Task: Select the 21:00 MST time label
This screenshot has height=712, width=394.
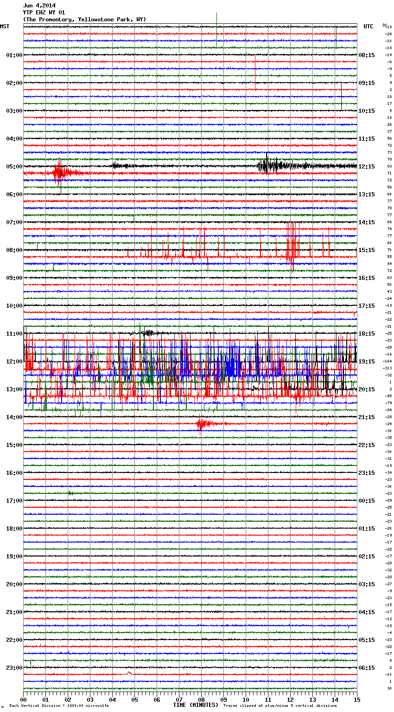Action: tap(14, 612)
